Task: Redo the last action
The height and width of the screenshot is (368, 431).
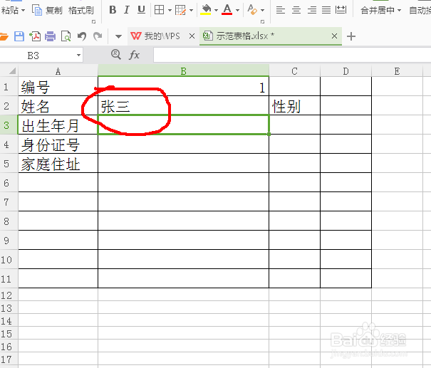Action: coord(98,36)
